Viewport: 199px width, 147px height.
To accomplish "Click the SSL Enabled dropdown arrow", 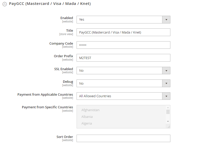I will pos(166,71).
